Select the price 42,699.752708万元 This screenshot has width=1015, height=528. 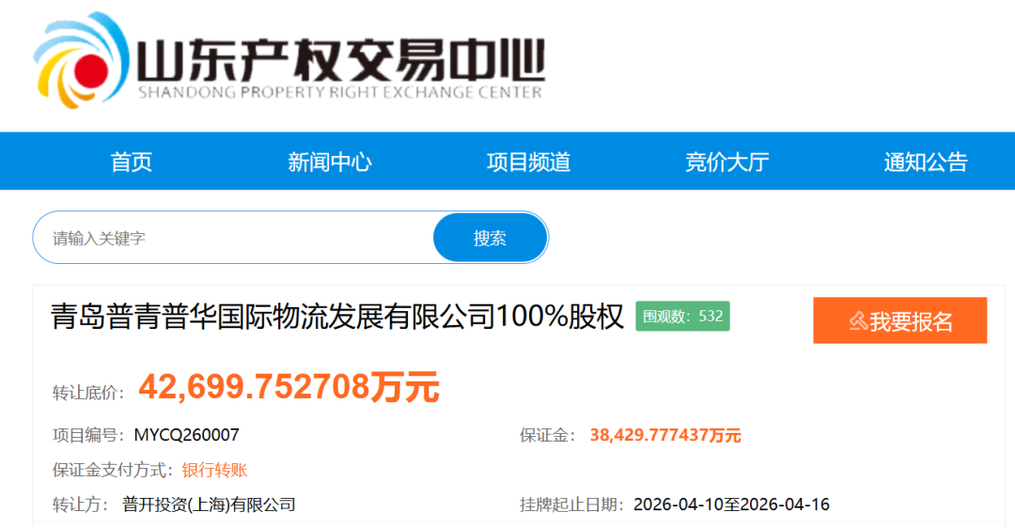(x=289, y=387)
